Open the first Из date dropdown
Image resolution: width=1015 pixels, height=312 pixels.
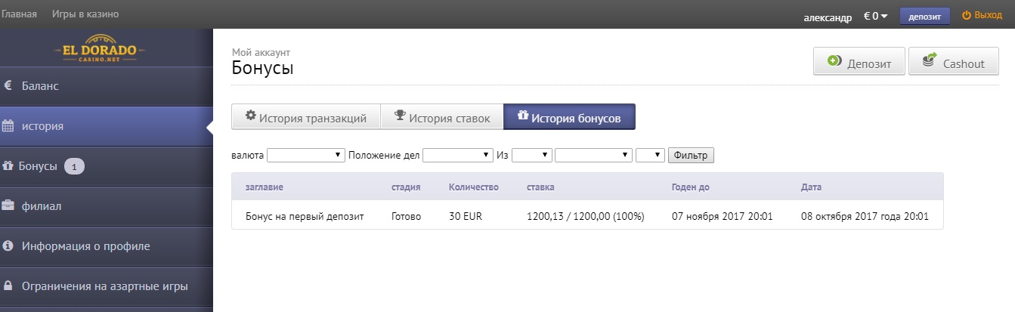[531, 155]
